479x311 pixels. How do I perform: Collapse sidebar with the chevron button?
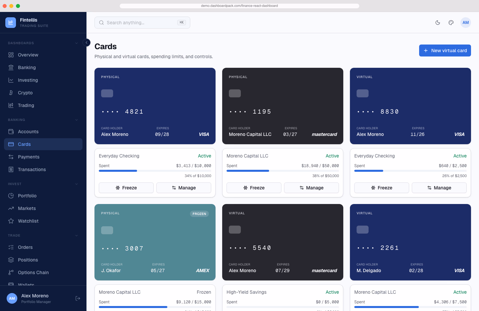coord(86,43)
